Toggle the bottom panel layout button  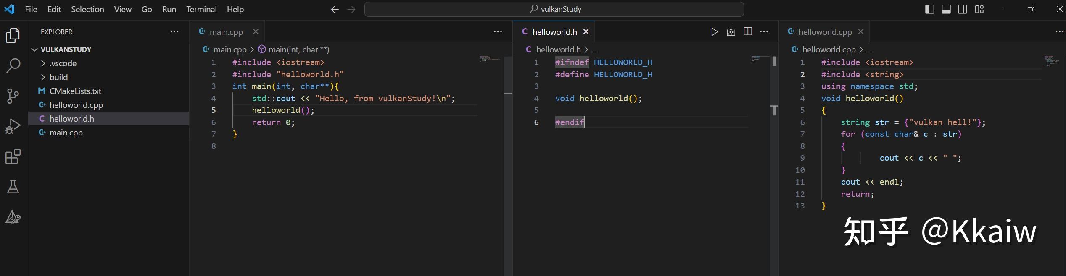pyautogui.click(x=946, y=9)
